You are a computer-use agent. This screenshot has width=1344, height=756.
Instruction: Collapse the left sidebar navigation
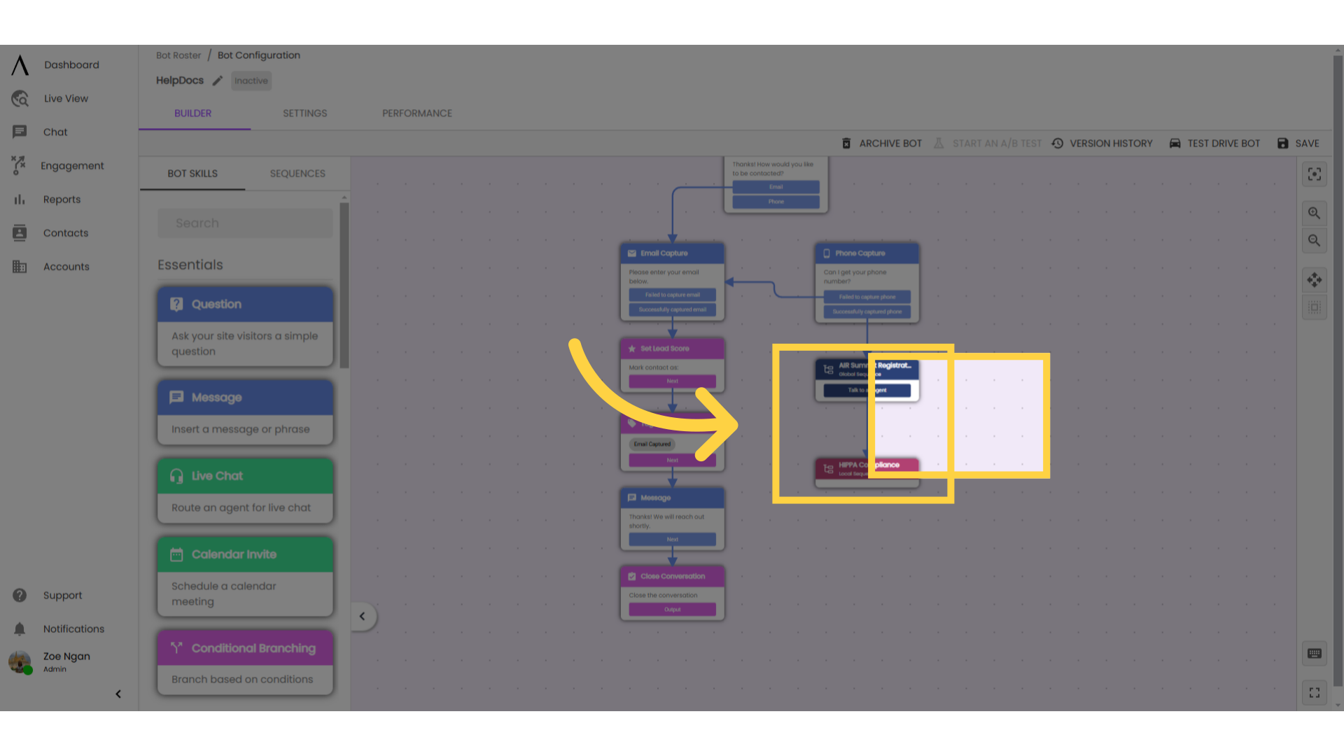(x=118, y=694)
